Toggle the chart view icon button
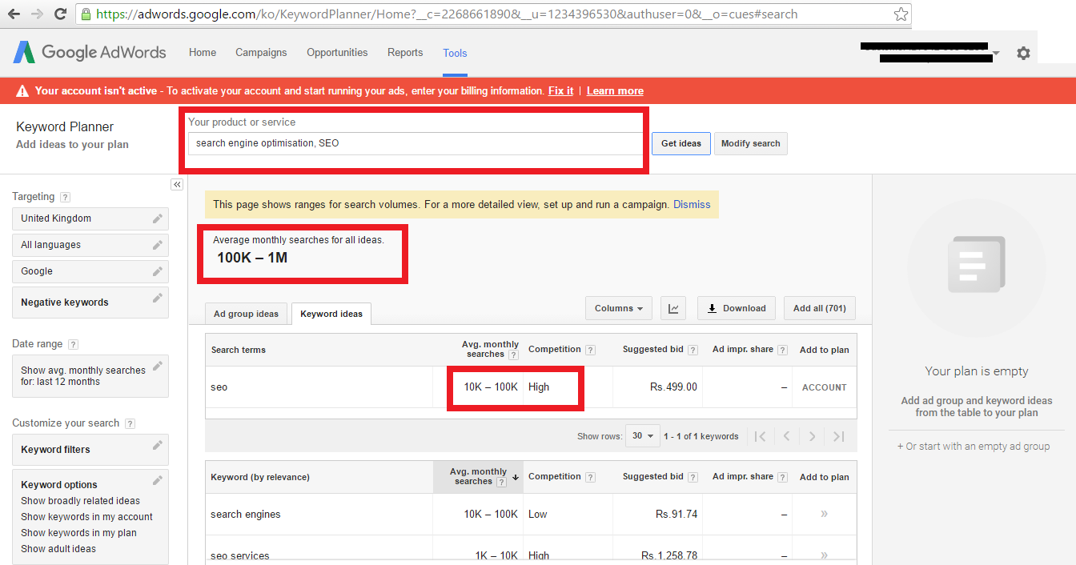 click(x=673, y=308)
